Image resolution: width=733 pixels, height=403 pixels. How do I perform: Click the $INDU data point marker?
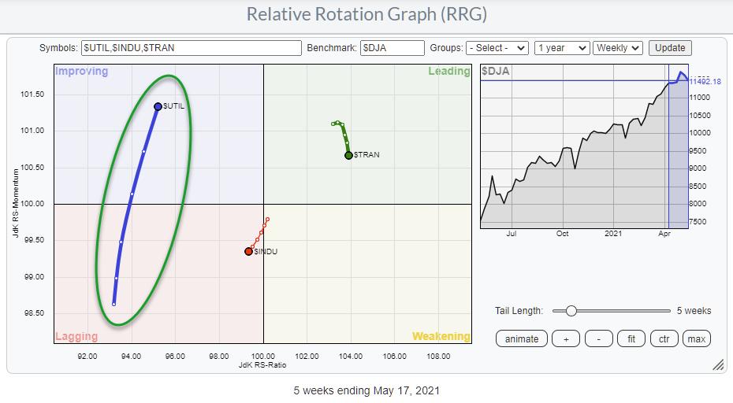point(248,252)
